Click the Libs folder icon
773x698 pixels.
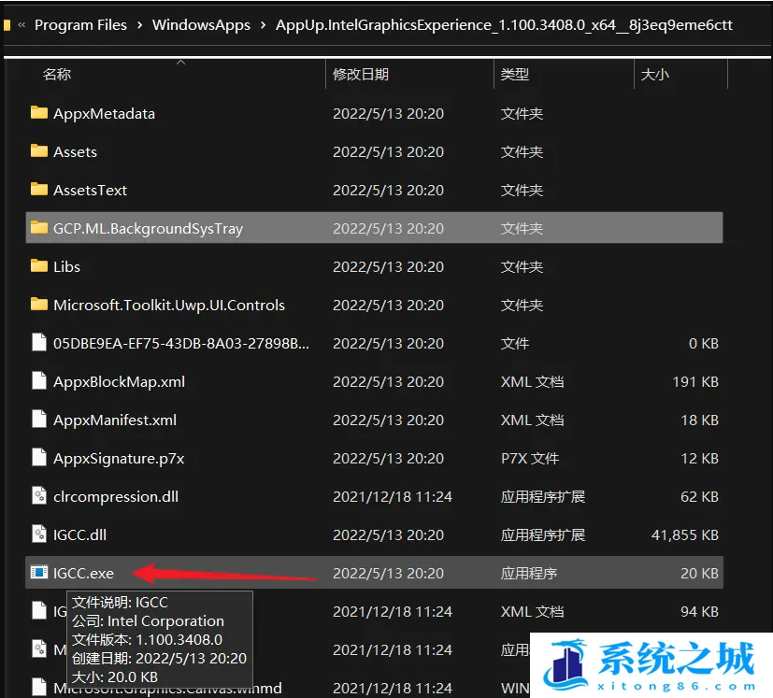click(38, 266)
